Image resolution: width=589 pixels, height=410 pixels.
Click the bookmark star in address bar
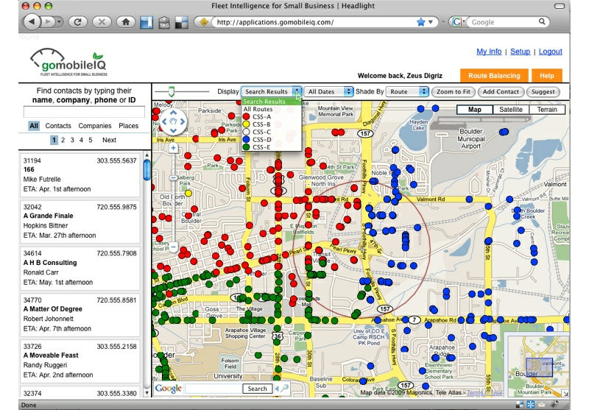coord(421,22)
